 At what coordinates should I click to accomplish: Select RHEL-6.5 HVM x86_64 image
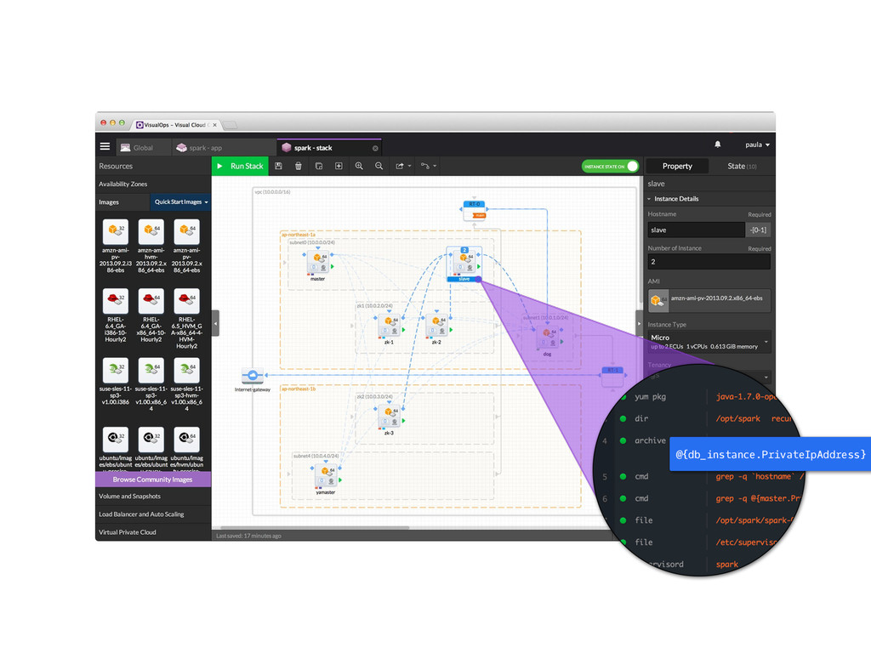pyautogui.click(x=186, y=319)
